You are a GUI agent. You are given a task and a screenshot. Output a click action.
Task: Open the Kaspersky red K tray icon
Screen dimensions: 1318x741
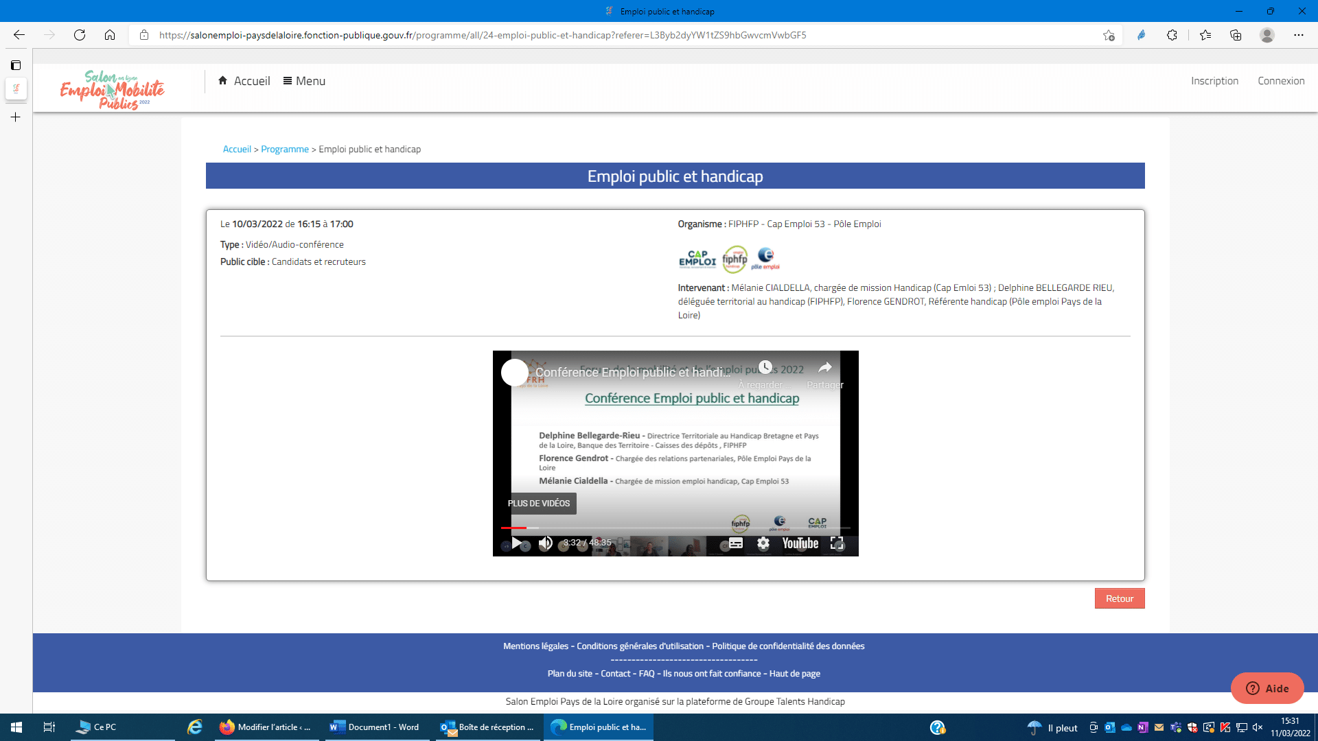tap(1225, 727)
